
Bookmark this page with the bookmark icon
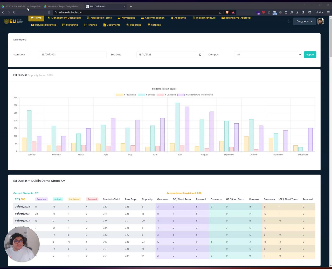(x=49, y=12)
